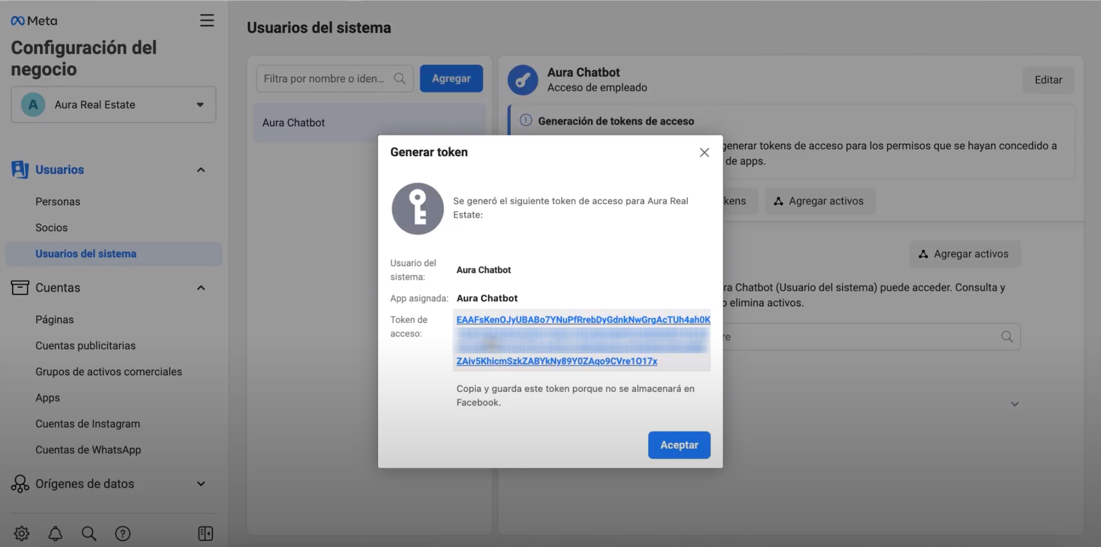Viewport: 1101px width, 547px height.
Task: Open Cuentas publicitarias
Action: click(86, 345)
